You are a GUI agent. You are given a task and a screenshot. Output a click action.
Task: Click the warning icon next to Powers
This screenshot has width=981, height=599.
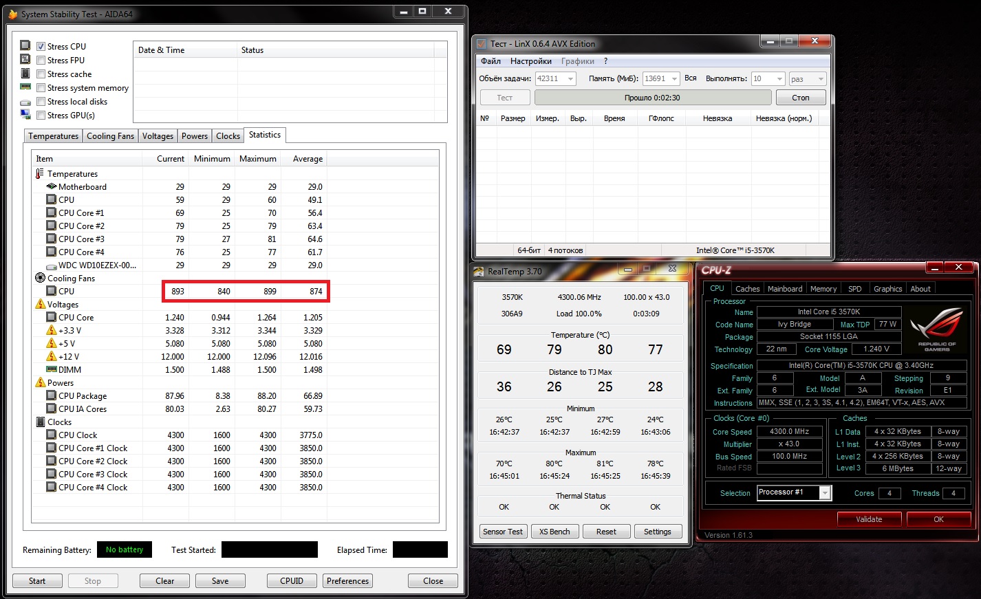[x=40, y=382]
